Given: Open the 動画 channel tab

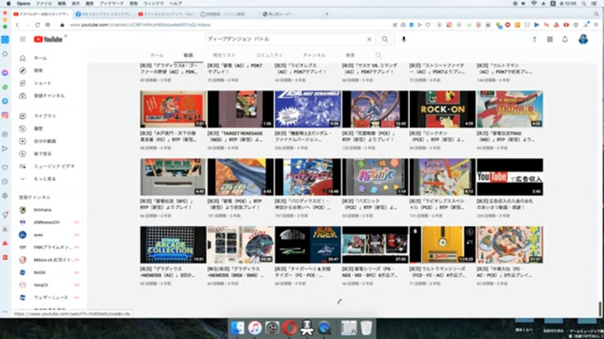Looking at the screenshot, I should point(188,55).
